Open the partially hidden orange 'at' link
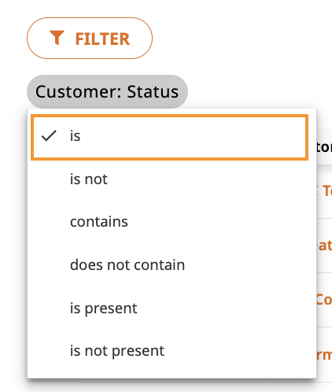The width and height of the screenshot is (332, 392). click(325, 246)
